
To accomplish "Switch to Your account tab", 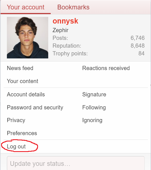I will pos(26,7).
